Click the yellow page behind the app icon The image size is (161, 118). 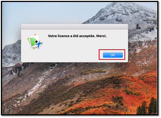click(29, 40)
